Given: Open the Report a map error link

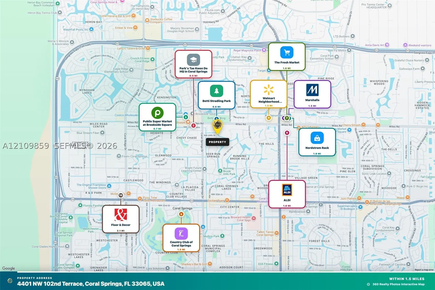Looking at the screenshot, I should pyautogui.click(x=424, y=270).
